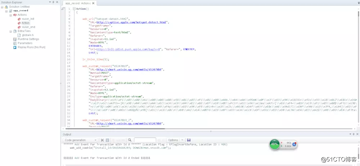Collapse the Solution Untitled tree node
The width and height of the screenshot is (360, 166).
point(2,7)
